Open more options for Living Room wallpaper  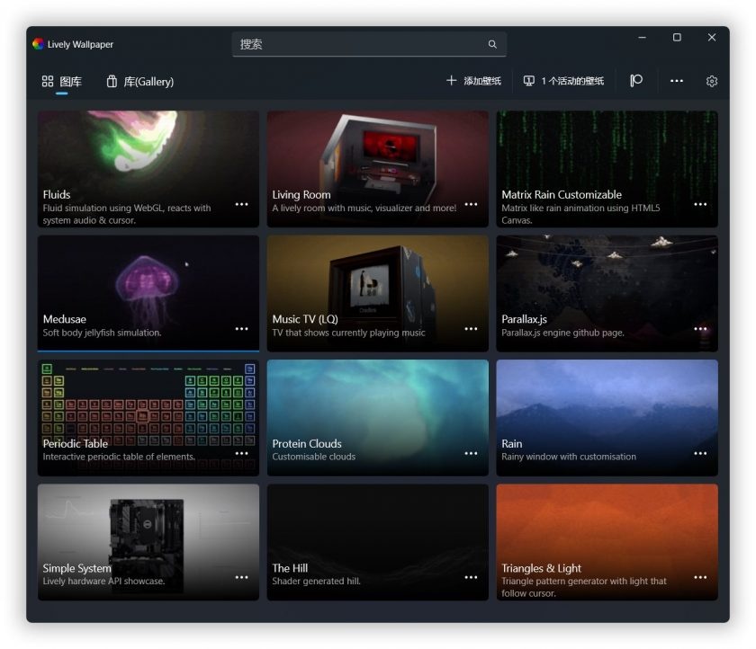pos(471,204)
